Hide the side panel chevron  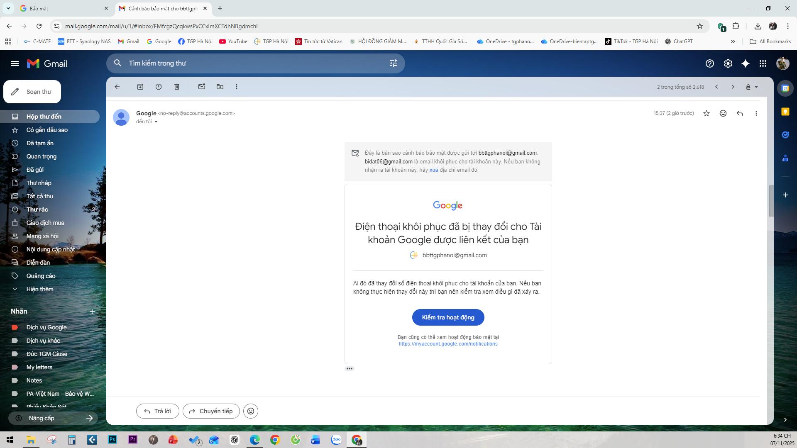pyautogui.click(x=785, y=420)
